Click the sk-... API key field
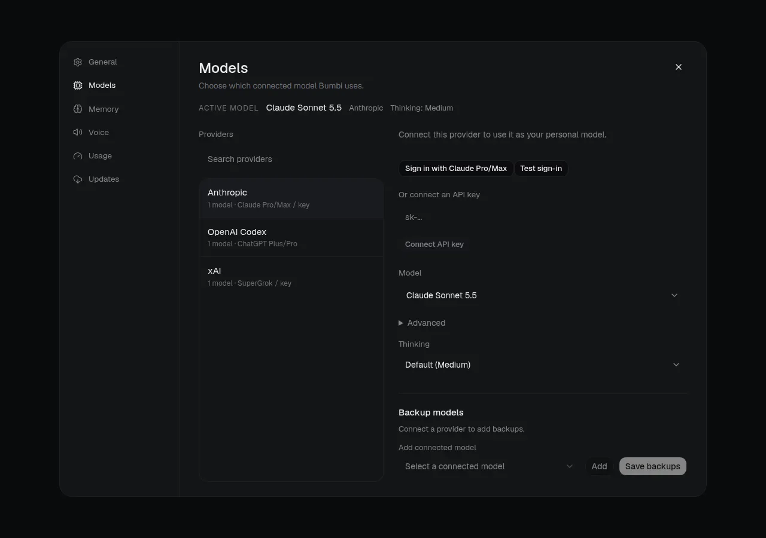 [x=542, y=217]
